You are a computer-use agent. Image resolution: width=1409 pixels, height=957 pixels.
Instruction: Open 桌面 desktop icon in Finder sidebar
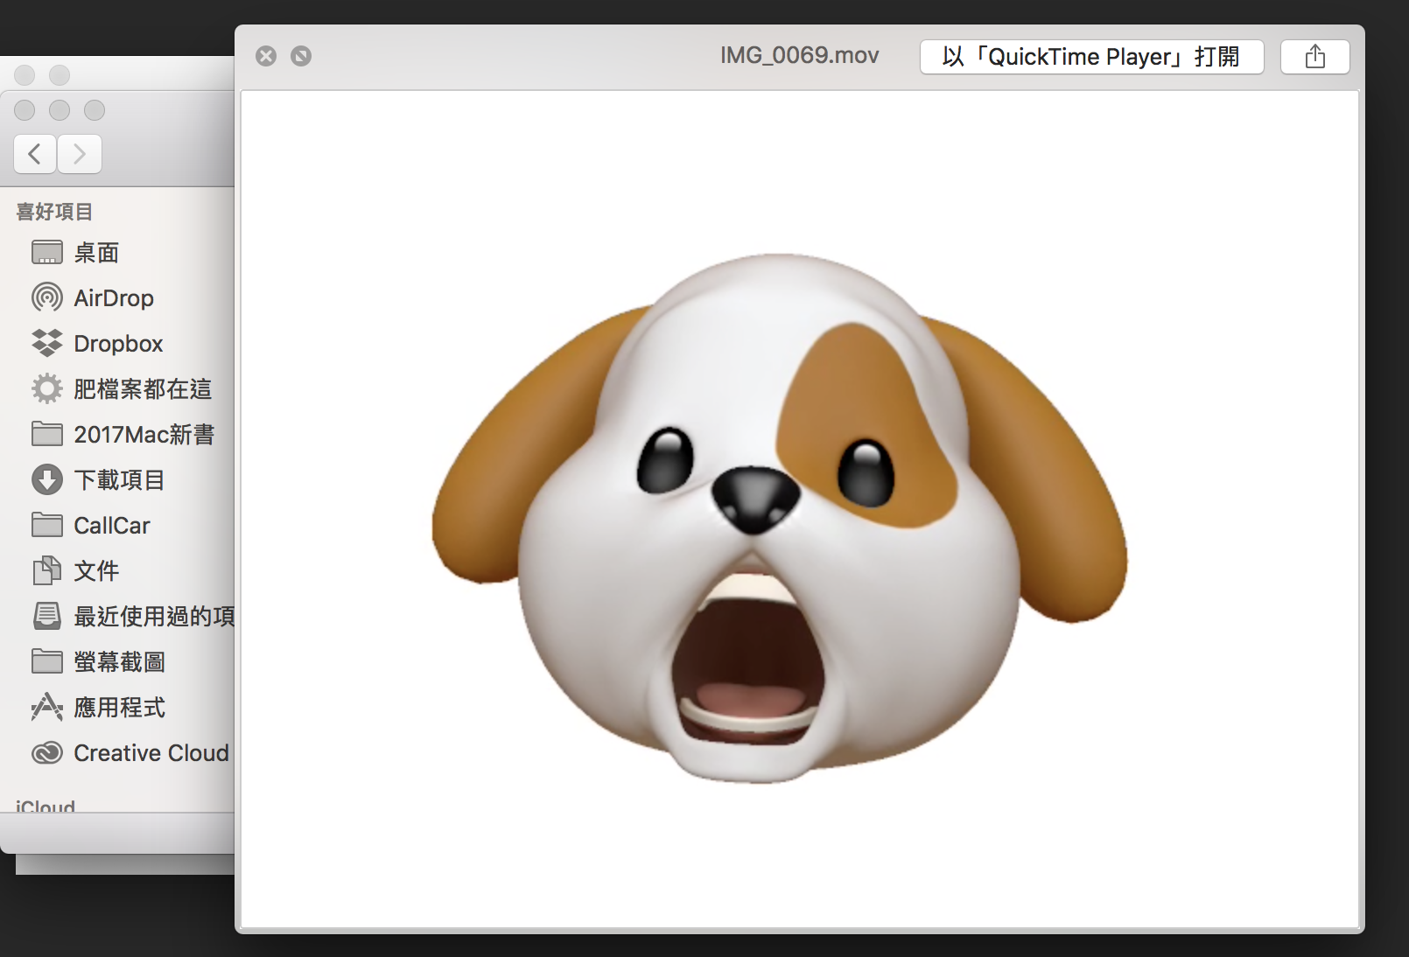[x=47, y=253]
